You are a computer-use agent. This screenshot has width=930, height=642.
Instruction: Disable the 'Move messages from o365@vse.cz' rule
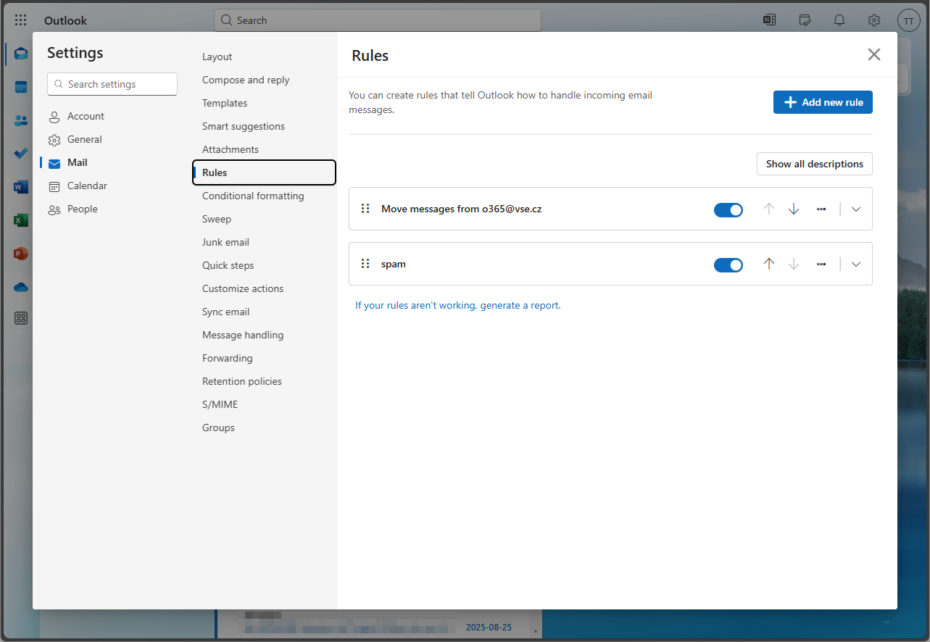coord(728,210)
